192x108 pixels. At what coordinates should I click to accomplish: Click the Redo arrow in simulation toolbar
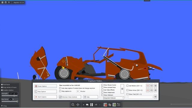click(96, 105)
